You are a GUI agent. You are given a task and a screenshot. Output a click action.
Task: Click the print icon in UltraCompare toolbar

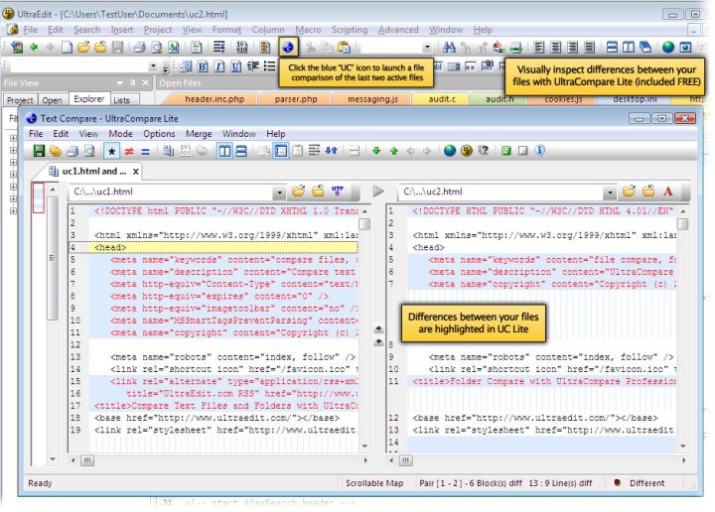click(72, 151)
